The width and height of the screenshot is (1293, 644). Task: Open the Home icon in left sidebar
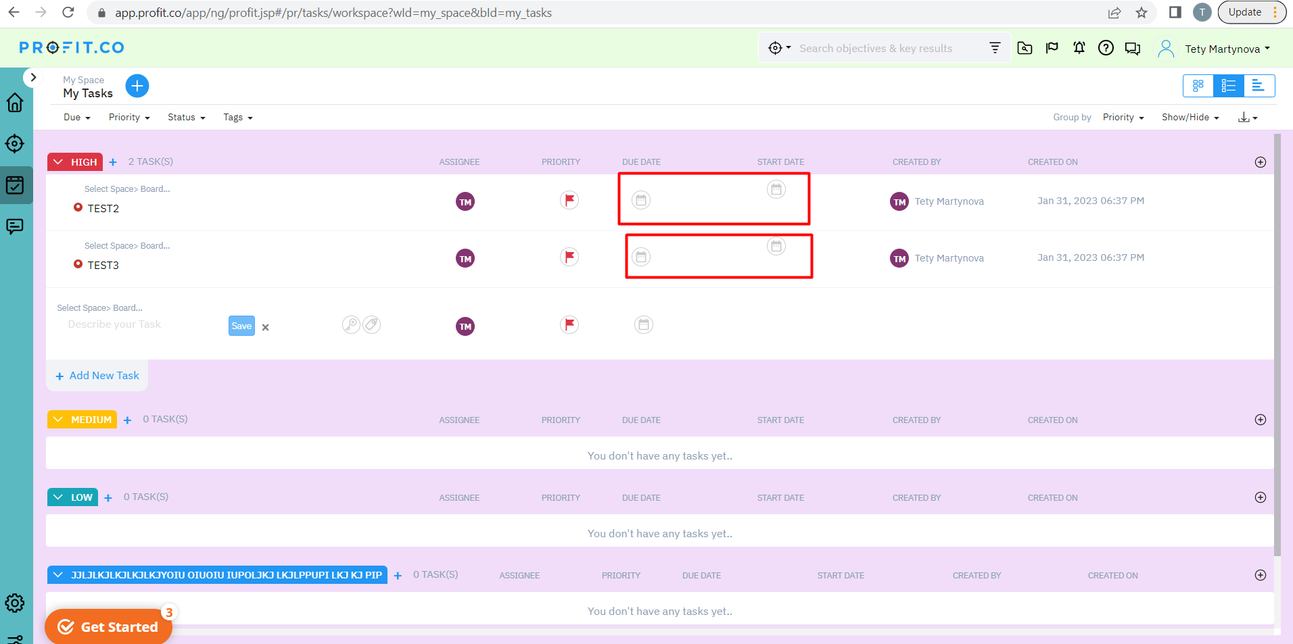click(x=15, y=103)
